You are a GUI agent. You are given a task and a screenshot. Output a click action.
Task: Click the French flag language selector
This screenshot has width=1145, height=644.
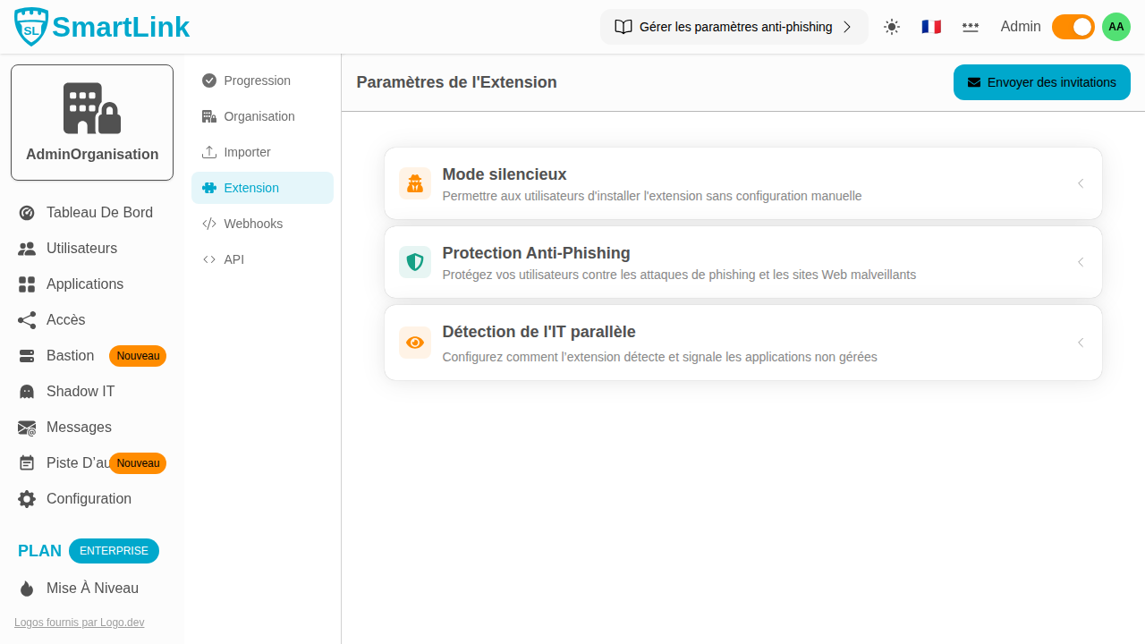tap(931, 27)
